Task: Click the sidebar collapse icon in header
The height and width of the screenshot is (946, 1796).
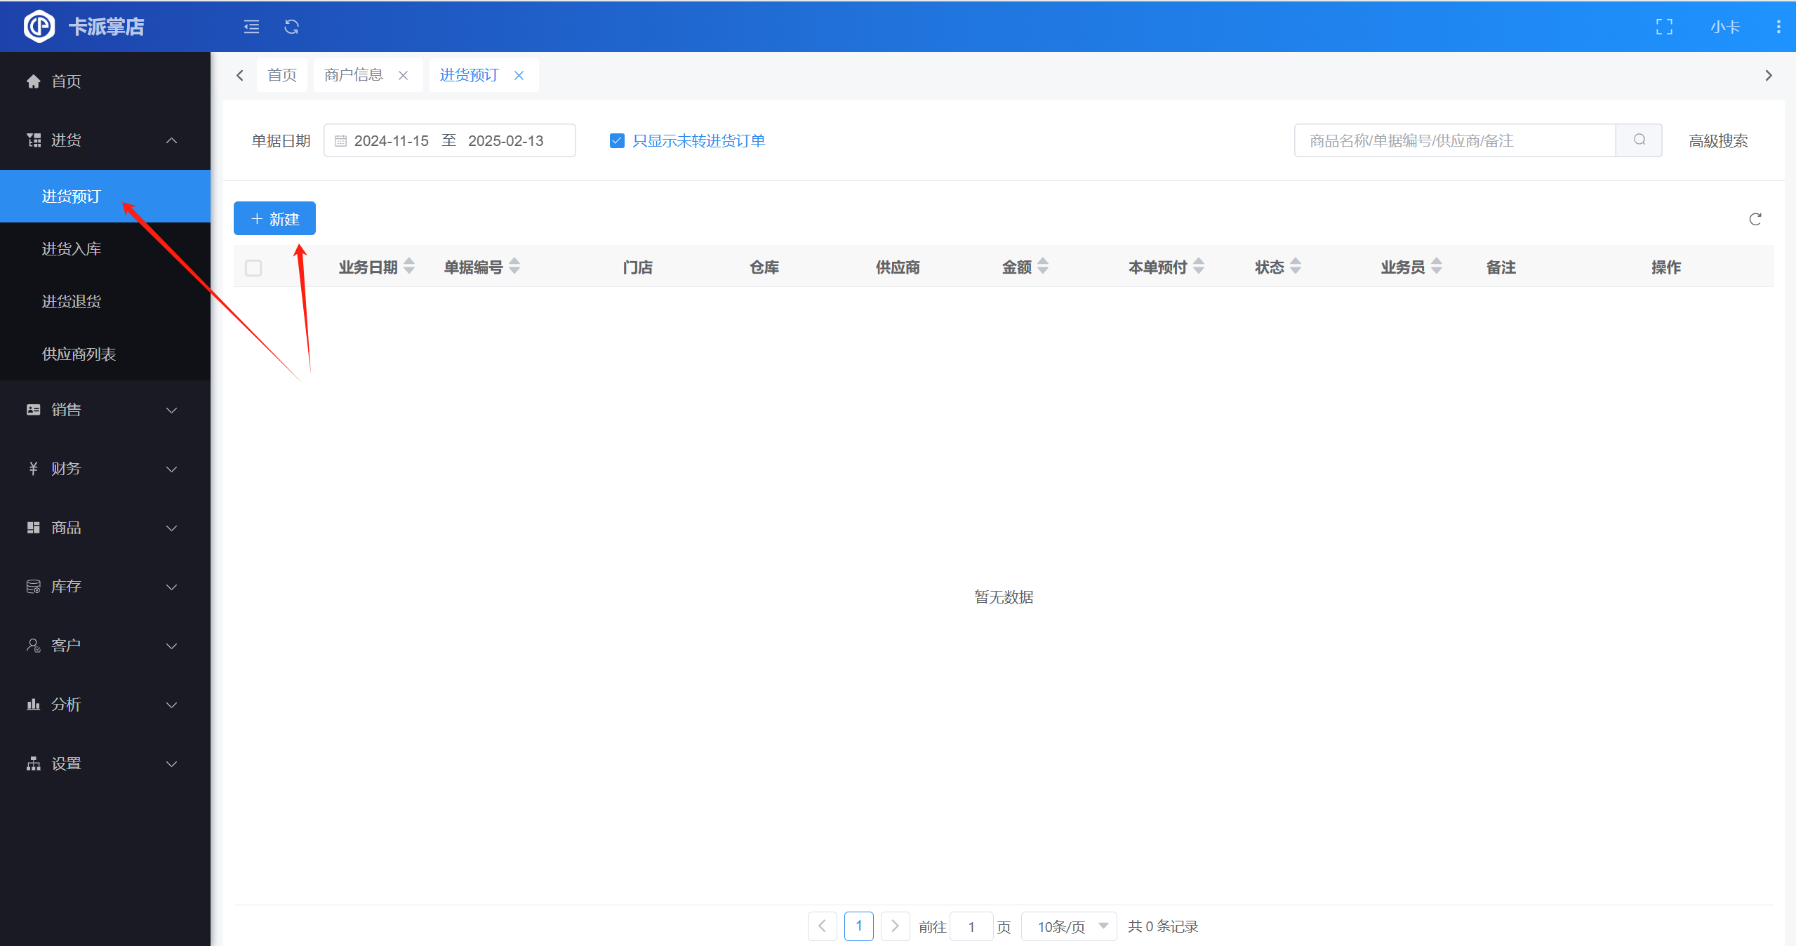Action: (x=251, y=27)
